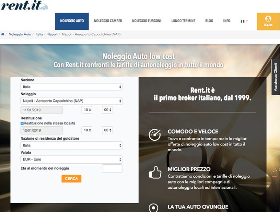Screen dimensions: 280x212
Task: Open the Lungo Termine menu item
Action: (x=183, y=21)
